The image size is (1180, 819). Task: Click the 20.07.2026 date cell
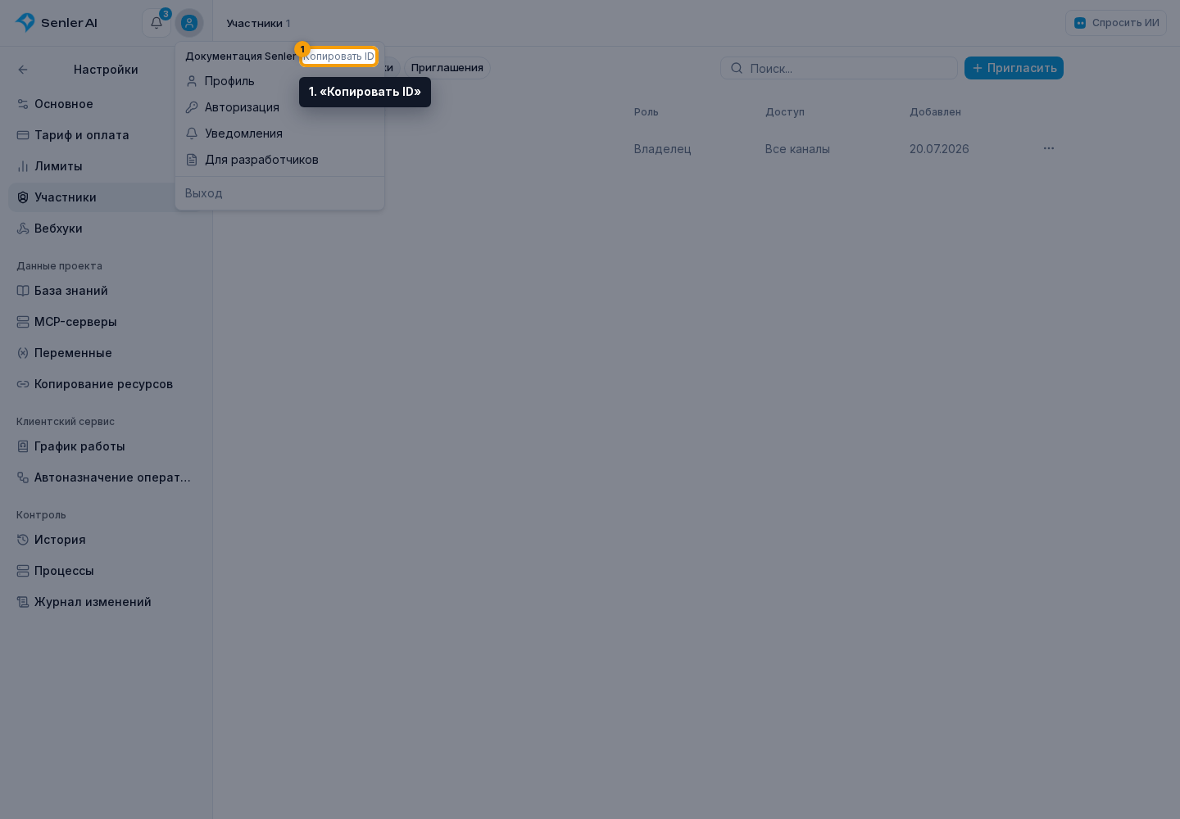[x=939, y=149]
